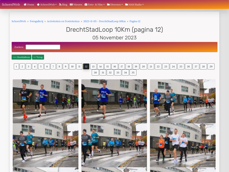Viewport: 229px width, 172px height.
Task: Click the RSS feed icon beside Blog
Action: click(60, 5)
